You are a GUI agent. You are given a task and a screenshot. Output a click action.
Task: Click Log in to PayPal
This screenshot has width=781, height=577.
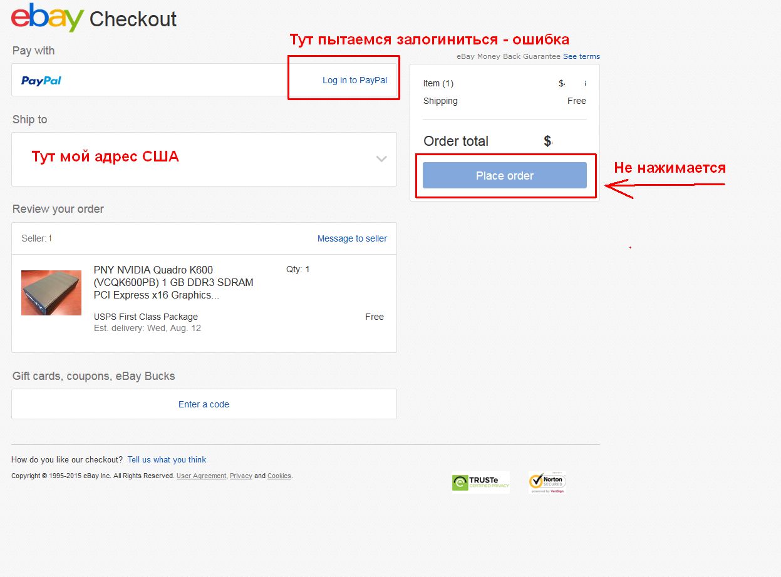coord(354,80)
